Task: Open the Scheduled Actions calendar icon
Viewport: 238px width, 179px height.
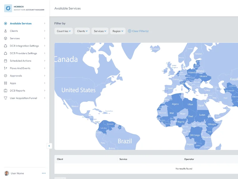Action: (6, 61)
